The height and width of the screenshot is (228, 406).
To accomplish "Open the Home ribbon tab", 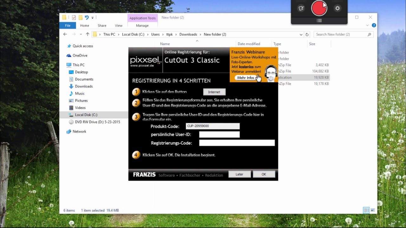I will pos(84,26).
